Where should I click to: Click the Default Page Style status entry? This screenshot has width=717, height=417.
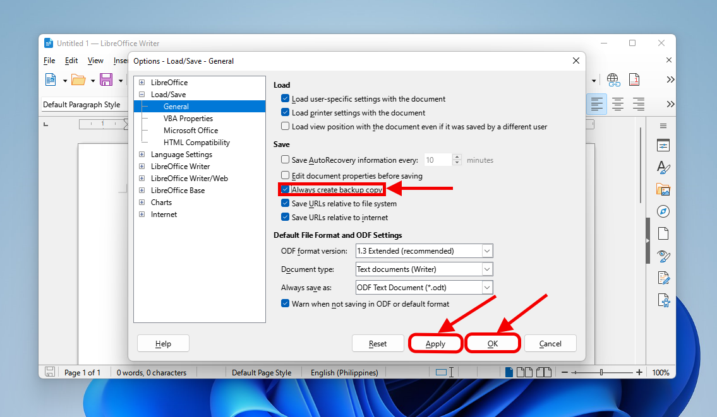[262, 373]
